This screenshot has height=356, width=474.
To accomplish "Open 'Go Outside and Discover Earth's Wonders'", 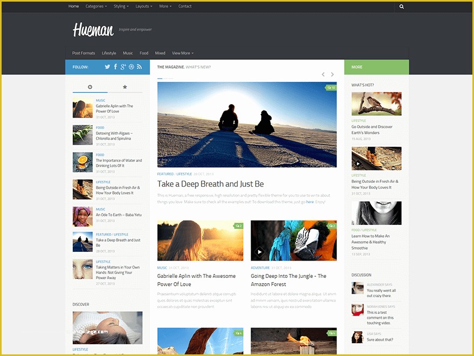I will pos(372,130).
